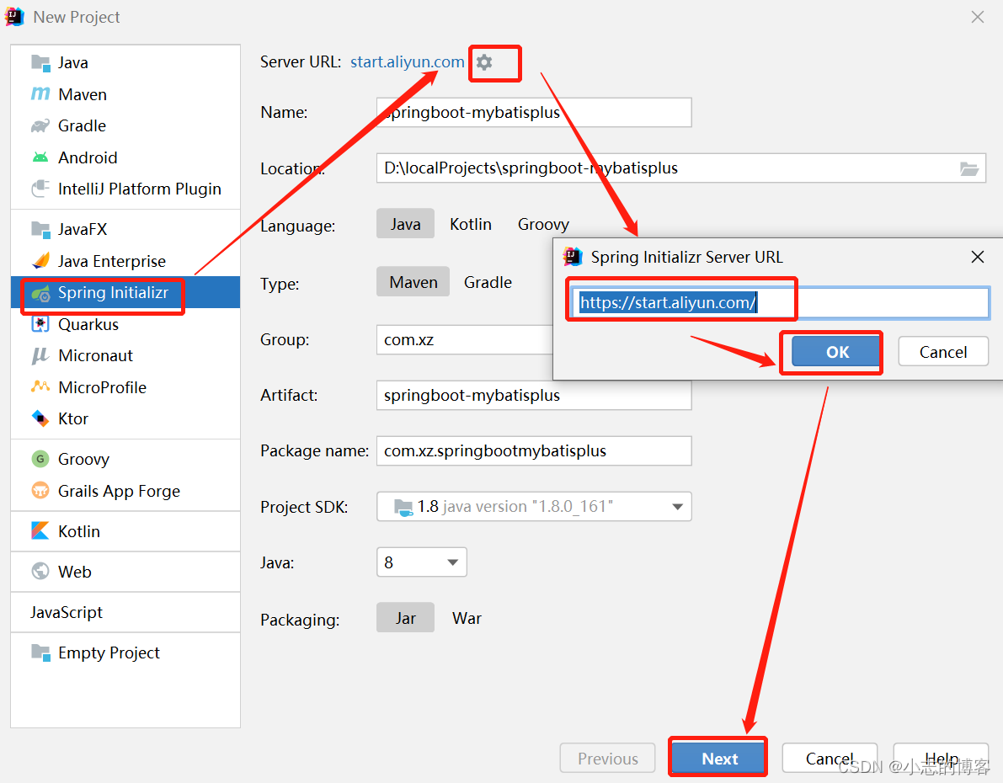Click the Quarkus icon
Image resolution: width=1003 pixels, height=783 pixels.
41,323
